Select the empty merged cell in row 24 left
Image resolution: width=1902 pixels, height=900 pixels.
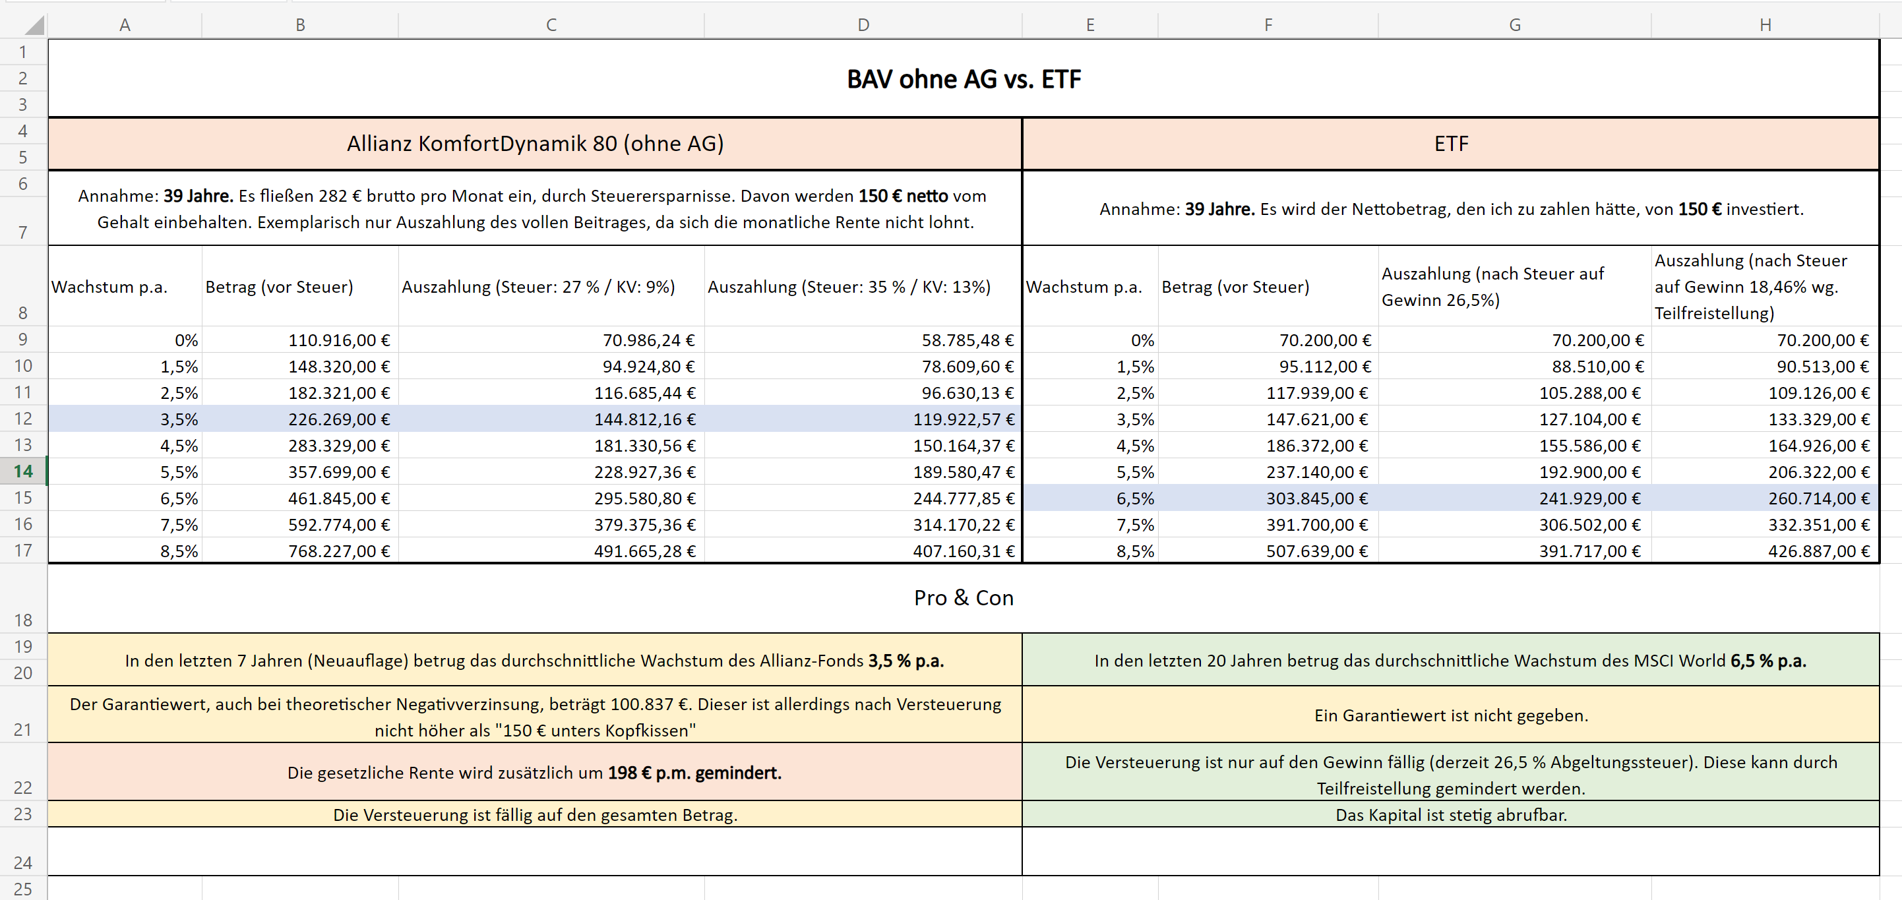535,851
